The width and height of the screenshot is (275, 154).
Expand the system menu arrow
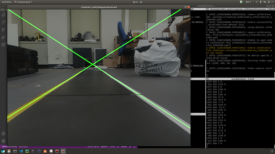pos(272,2)
